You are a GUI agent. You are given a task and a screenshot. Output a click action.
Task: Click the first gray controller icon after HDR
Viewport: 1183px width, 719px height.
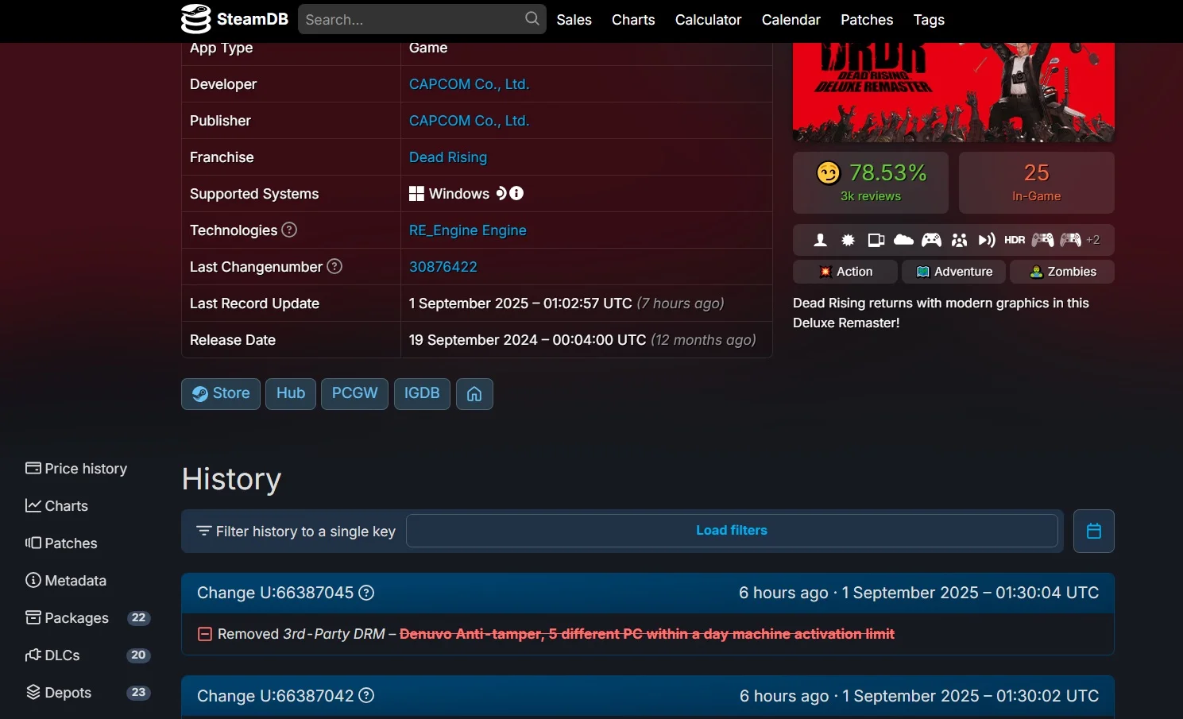pos(1042,239)
